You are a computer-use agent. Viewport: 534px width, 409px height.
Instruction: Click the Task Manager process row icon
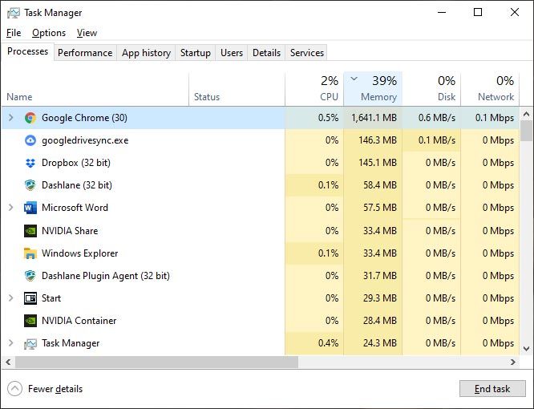[x=30, y=343]
